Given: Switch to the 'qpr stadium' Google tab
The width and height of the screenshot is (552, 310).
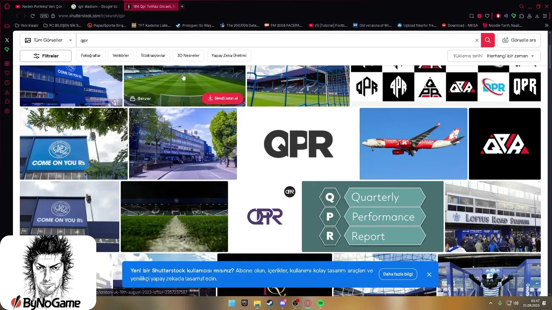Looking at the screenshot, I should click(x=95, y=6).
